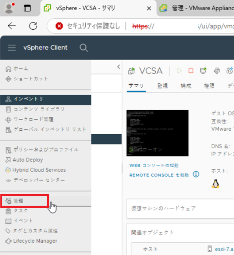Click the タグとカスタム属性 tag icon
Image resolution: width=234 pixels, height=255 pixels.
coord(8,231)
